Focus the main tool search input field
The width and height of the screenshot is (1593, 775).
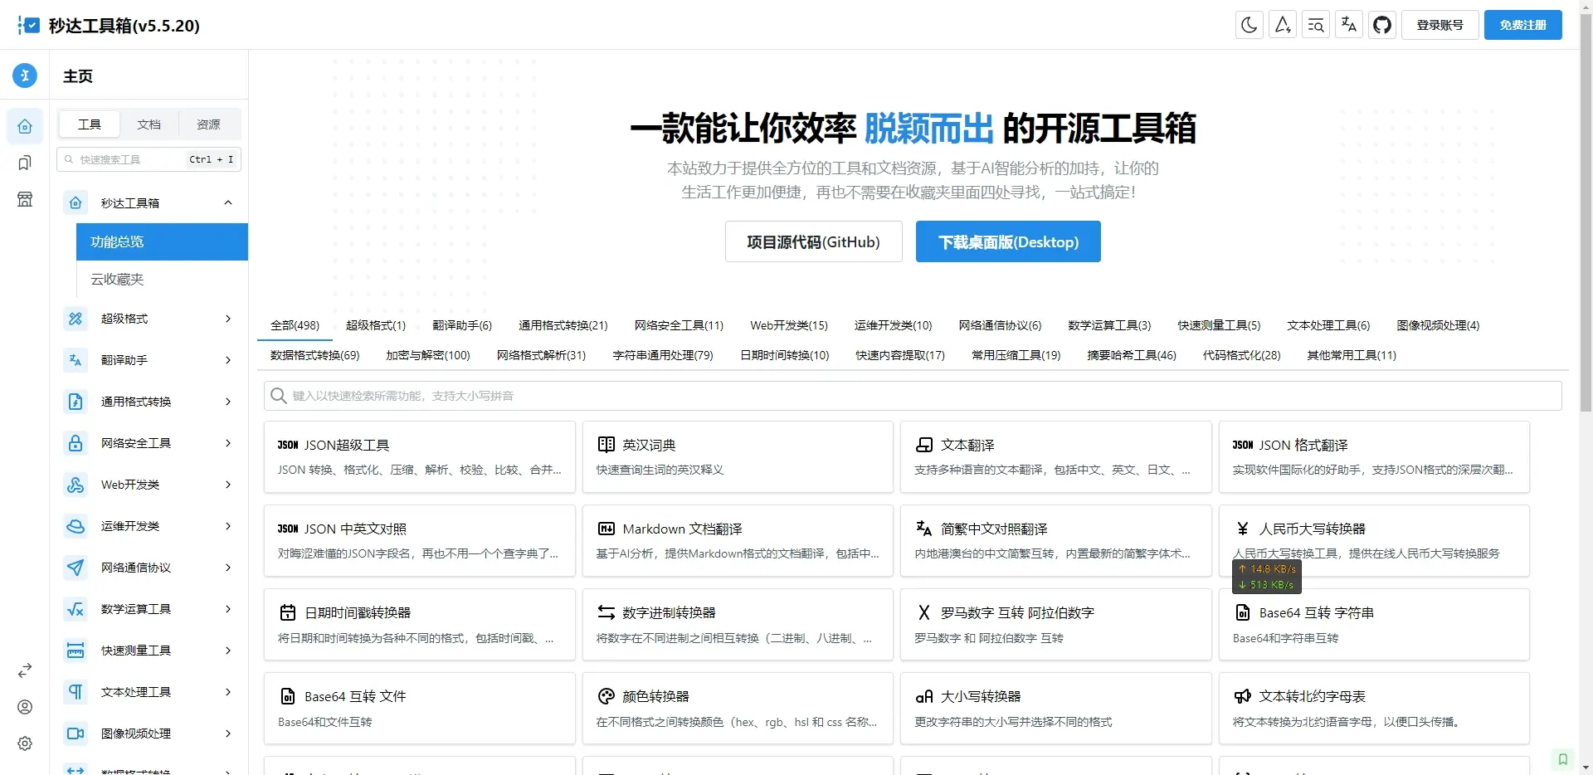[913, 396]
